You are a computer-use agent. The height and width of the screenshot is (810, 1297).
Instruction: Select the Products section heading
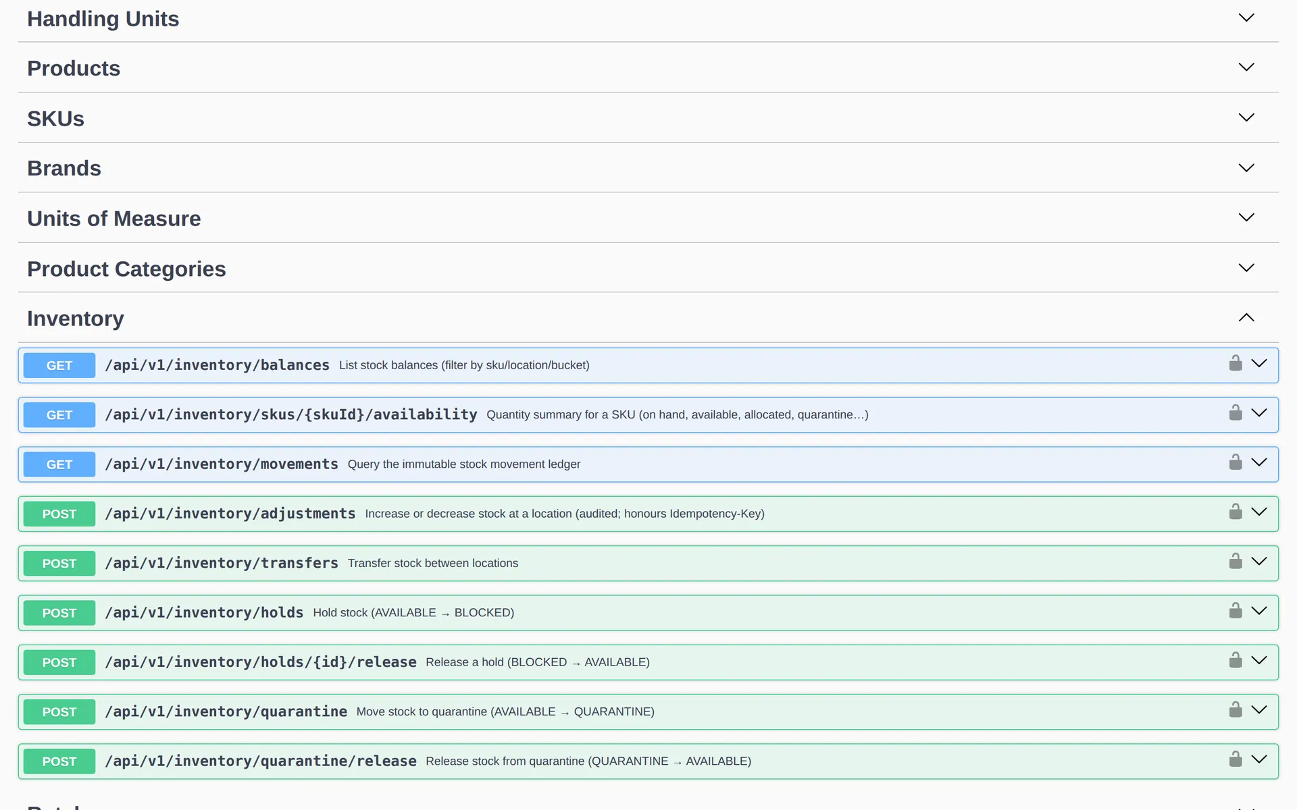tap(74, 68)
